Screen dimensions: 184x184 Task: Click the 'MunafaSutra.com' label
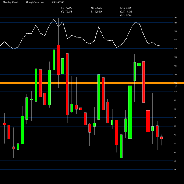[x=35, y=2]
